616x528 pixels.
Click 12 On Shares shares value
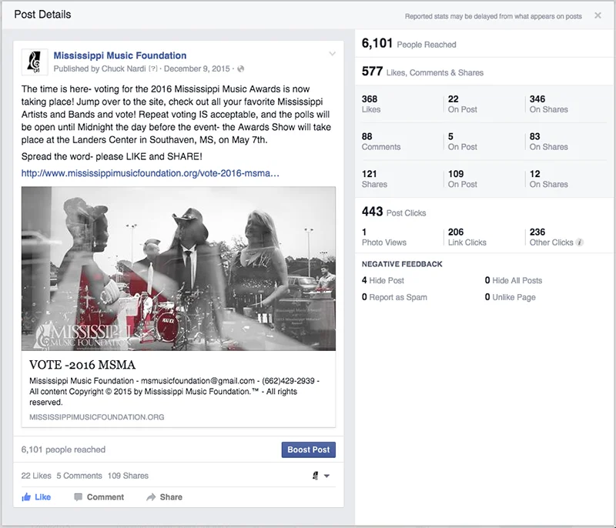point(548,179)
